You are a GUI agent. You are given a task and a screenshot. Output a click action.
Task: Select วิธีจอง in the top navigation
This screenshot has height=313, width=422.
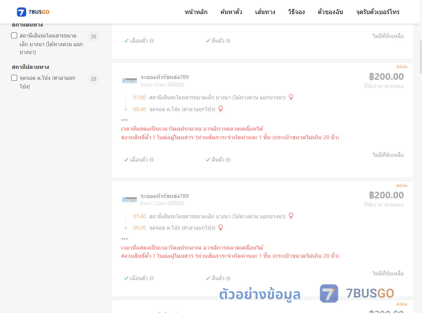[x=296, y=12]
